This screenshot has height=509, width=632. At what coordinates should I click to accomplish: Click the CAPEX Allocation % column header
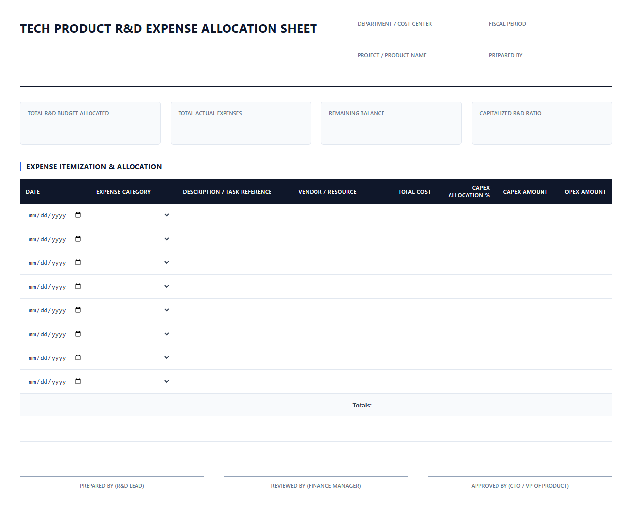pos(469,191)
